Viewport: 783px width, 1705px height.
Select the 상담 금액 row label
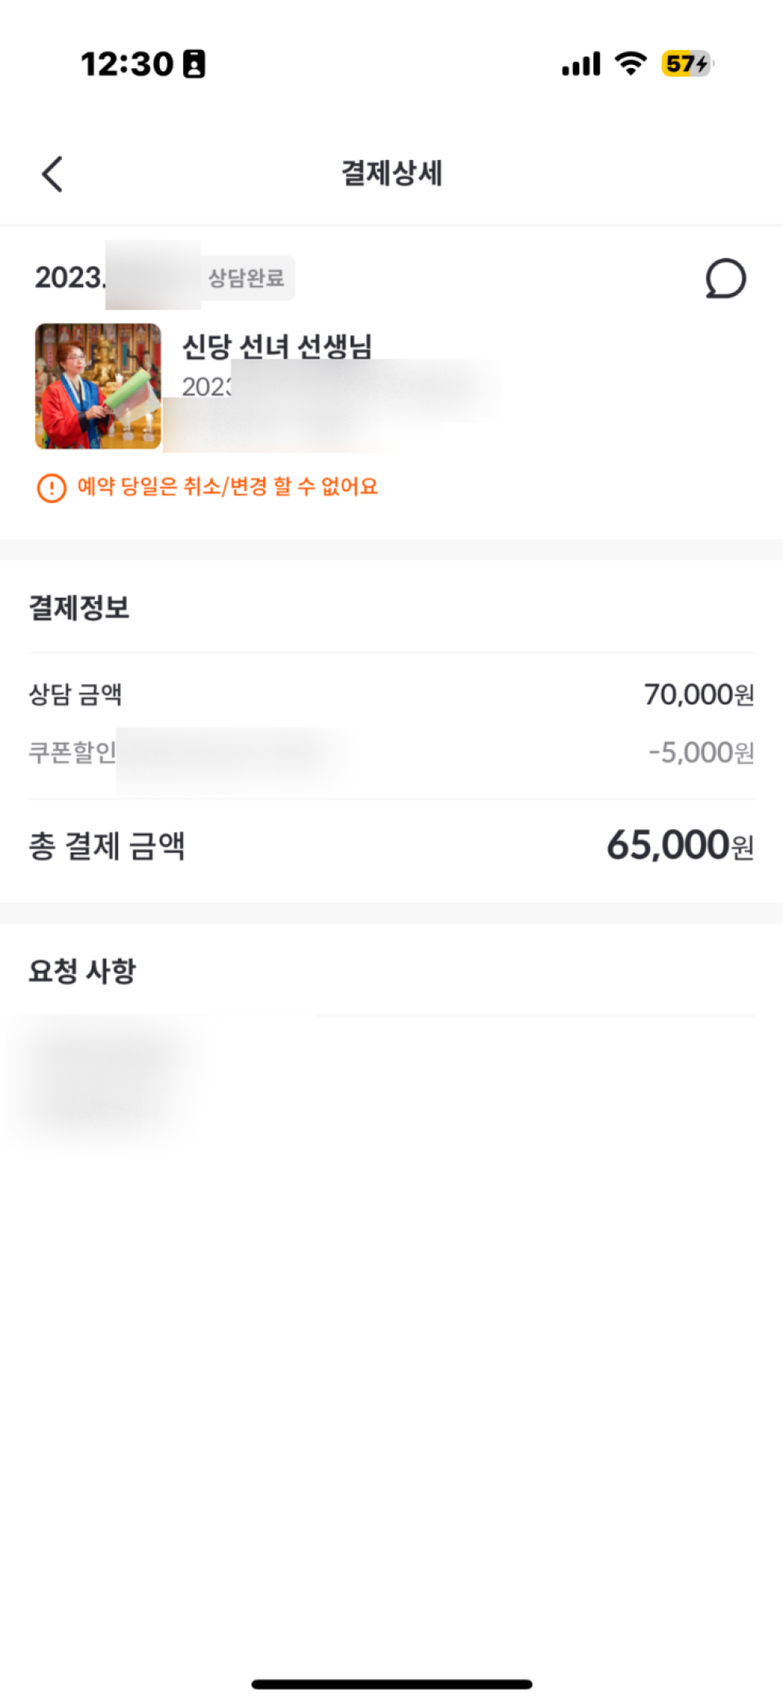point(75,694)
